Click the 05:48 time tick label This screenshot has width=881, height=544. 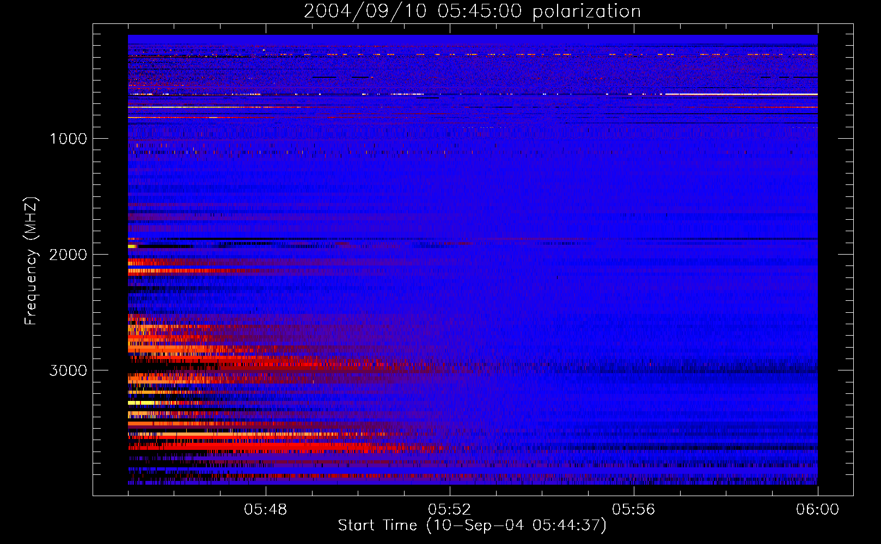click(x=266, y=509)
